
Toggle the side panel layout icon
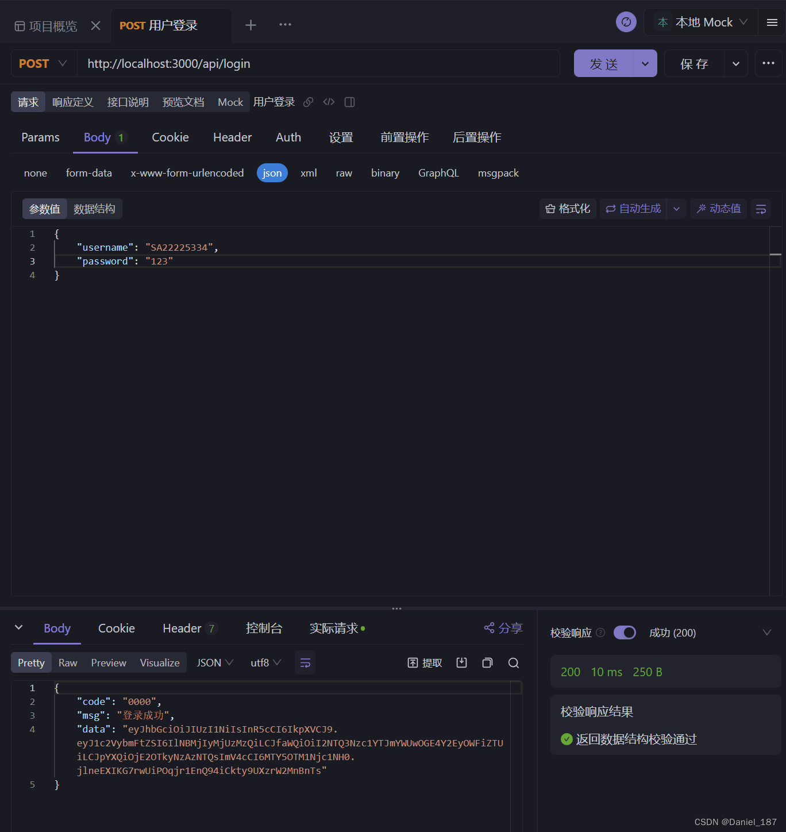pyautogui.click(x=349, y=102)
